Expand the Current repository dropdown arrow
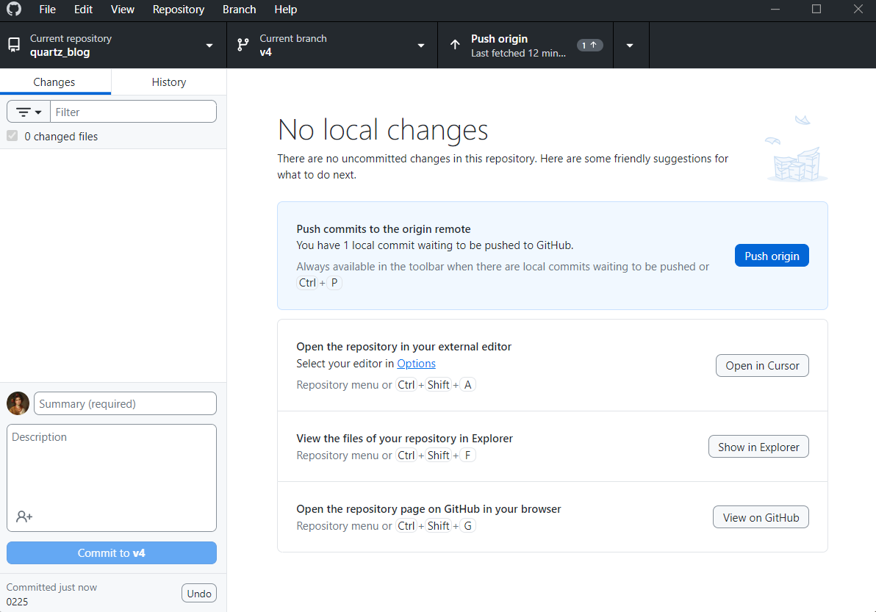876x612 pixels. point(209,46)
